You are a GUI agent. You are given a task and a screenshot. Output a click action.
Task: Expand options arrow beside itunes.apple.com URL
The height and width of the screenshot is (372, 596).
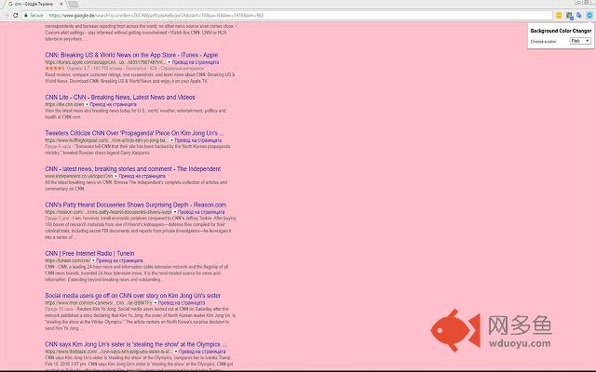169,62
